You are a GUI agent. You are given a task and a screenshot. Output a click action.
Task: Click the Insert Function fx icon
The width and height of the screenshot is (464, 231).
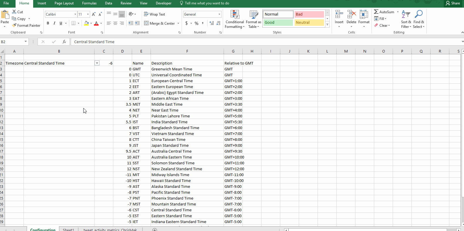coord(64,42)
